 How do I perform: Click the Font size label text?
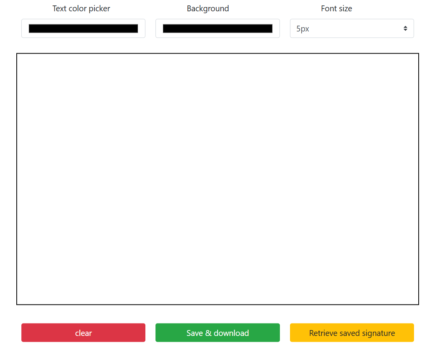(x=337, y=9)
